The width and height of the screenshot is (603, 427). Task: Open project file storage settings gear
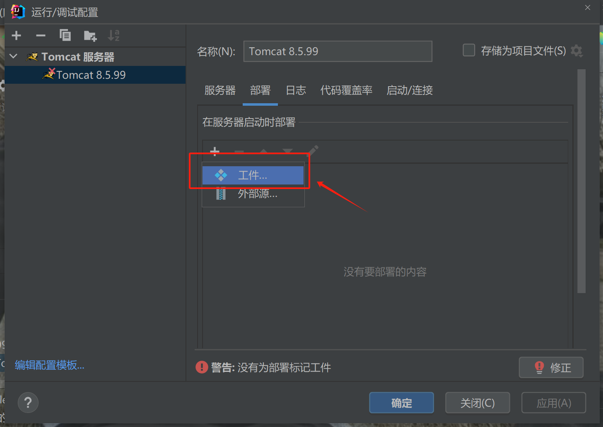576,51
